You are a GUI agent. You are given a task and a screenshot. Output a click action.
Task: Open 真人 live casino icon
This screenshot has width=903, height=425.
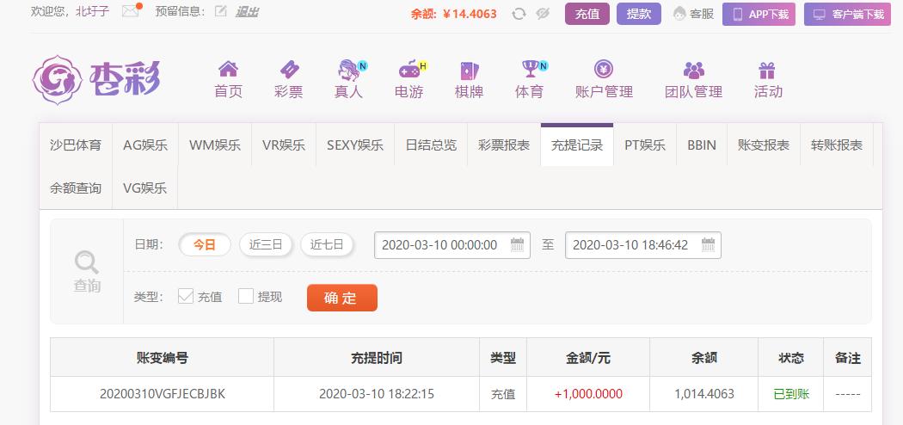tap(349, 71)
